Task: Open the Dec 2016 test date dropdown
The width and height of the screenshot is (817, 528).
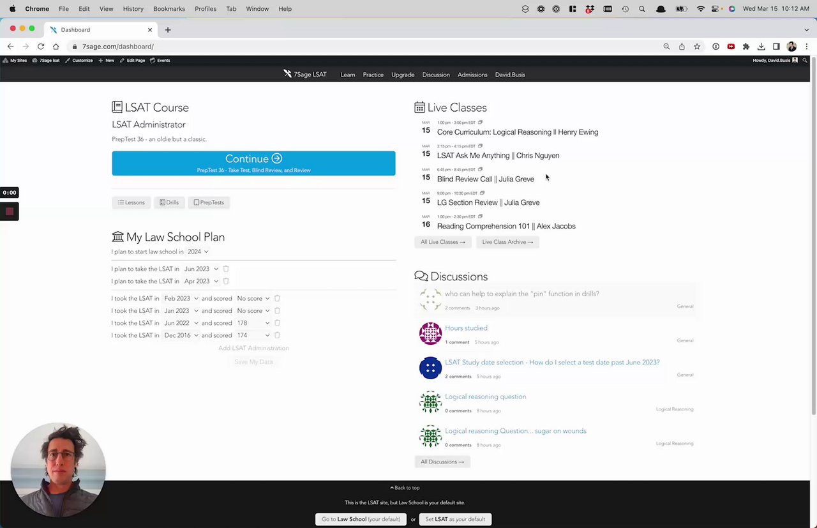Action: (181, 335)
